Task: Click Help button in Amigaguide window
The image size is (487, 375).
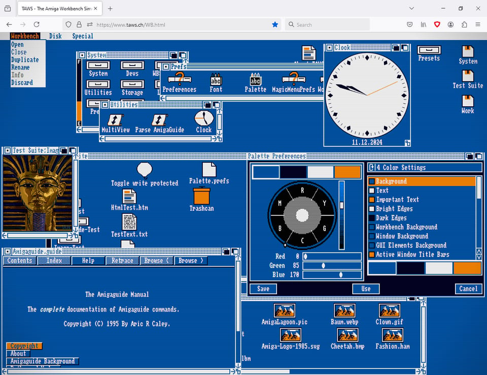Action: click(x=88, y=261)
